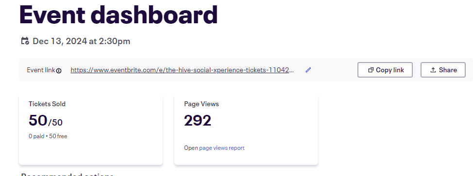Click the Page Views label

(202, 104)
